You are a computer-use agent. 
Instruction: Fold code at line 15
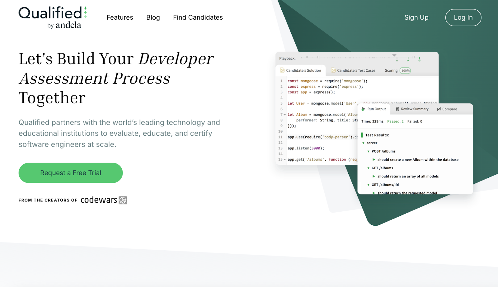[x=284, y=159]
